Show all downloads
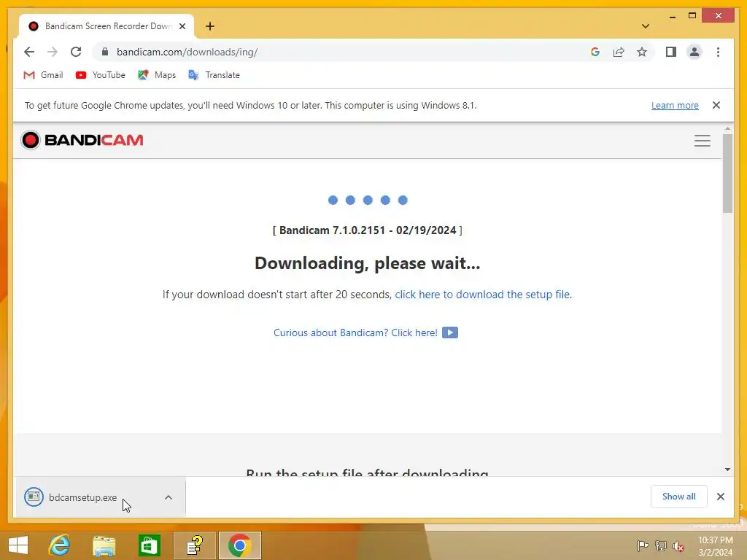 pos(678,496)
